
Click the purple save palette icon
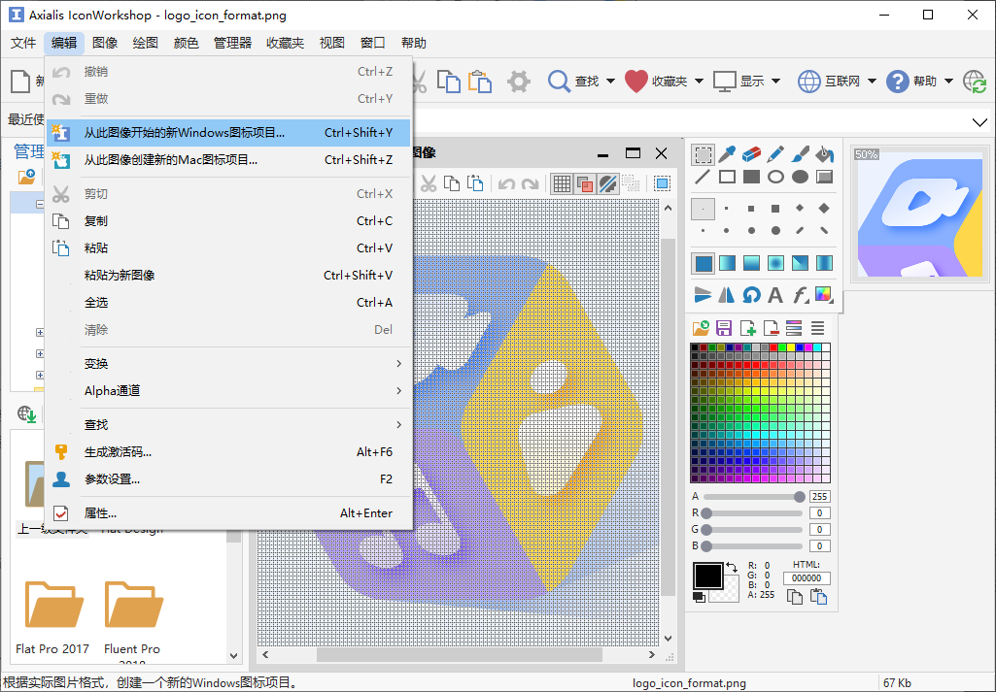pos(724,328)
